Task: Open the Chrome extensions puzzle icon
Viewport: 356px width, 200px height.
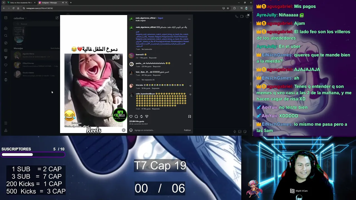Action: pyautogui.click(x=234, y=8)
